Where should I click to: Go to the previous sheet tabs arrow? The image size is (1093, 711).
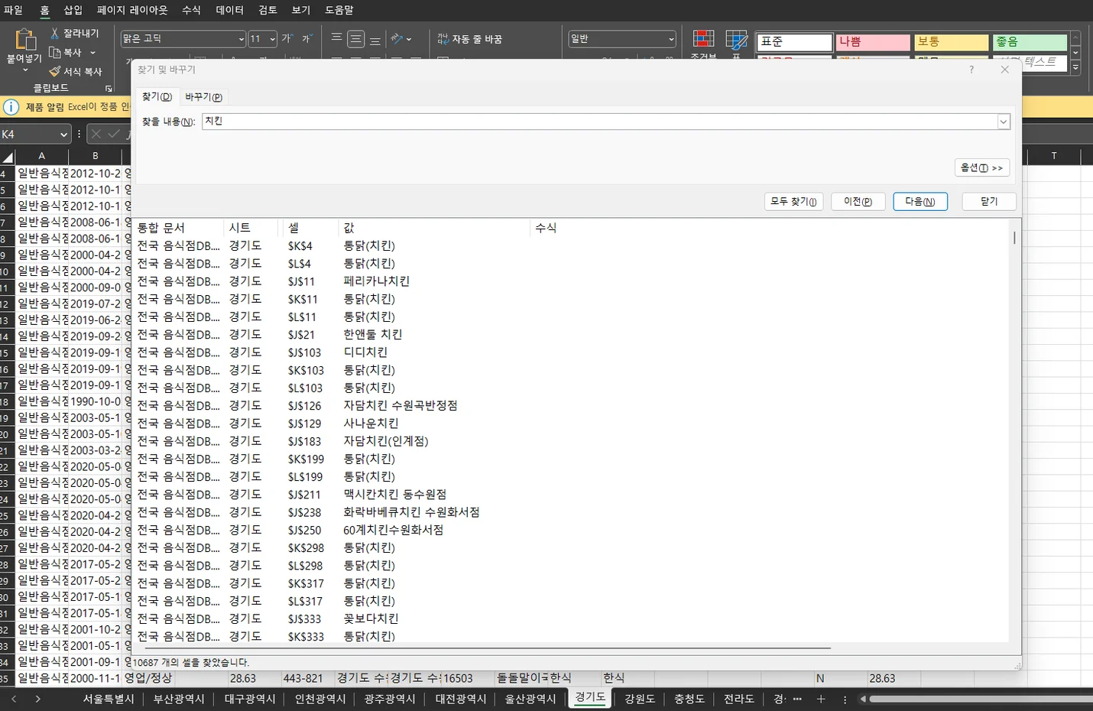[14, 700]
